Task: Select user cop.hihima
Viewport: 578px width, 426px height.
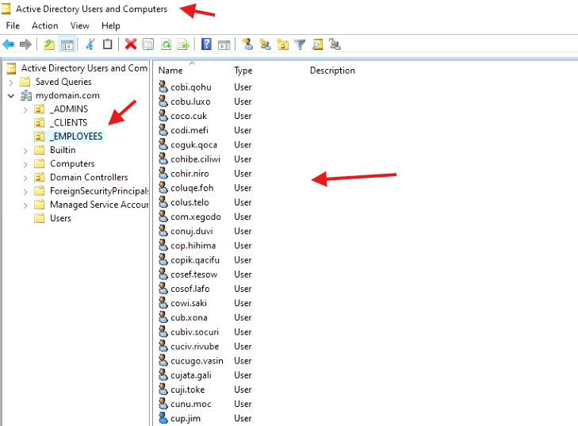Action: point(193,246)
